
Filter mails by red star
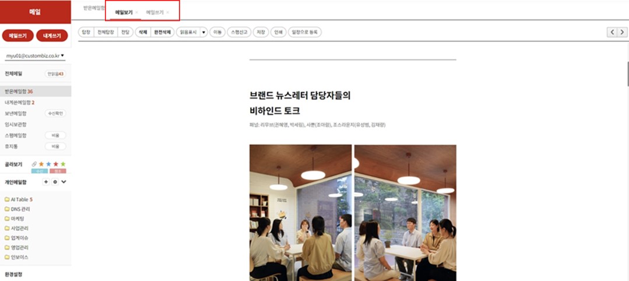(x=56, y=164)
